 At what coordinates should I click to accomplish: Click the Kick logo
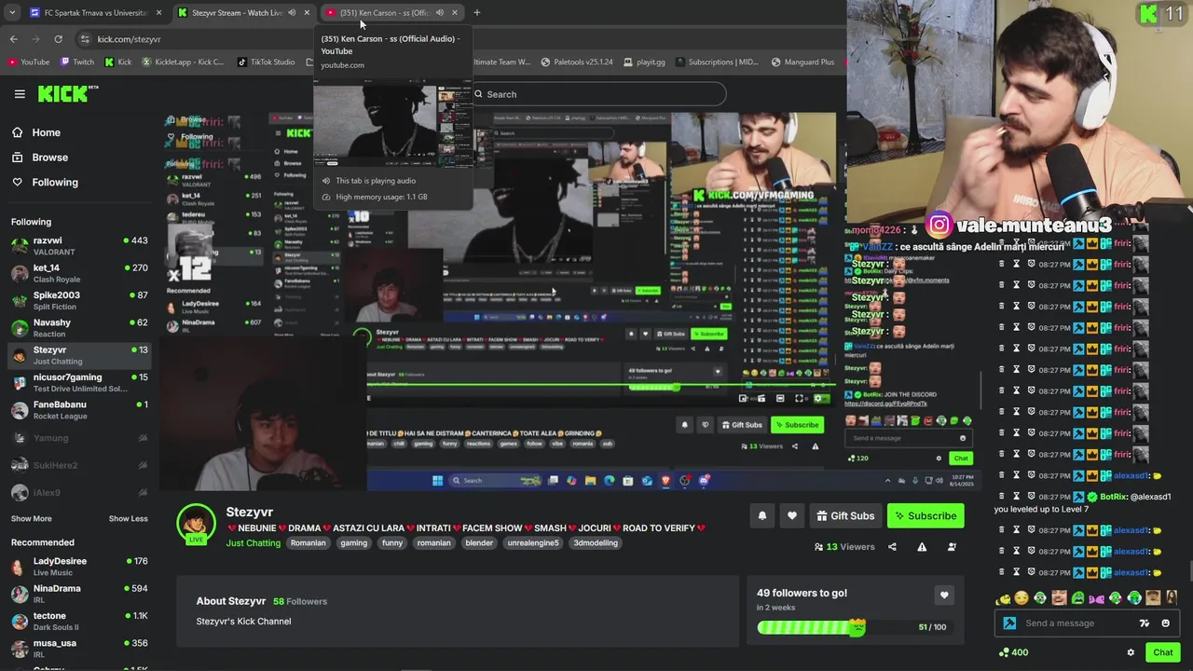[x=67, y=93]
